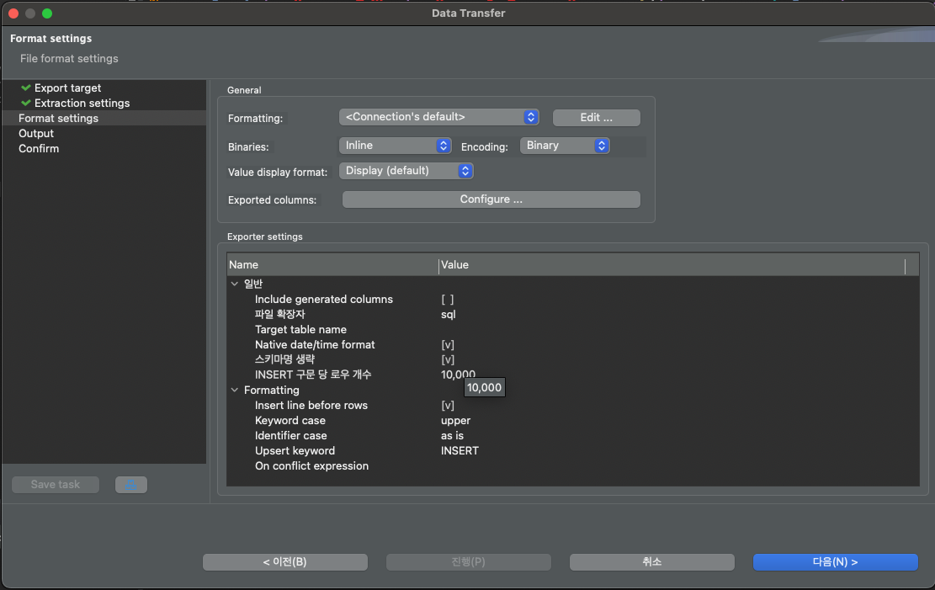The height and width of the screenshot is (590, 935).
Task: Select the Keyword case row label
Action: tap(290, 421)
